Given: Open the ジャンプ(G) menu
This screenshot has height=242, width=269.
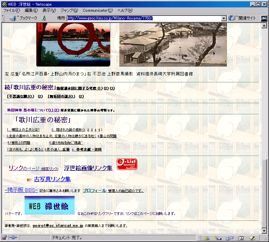Looking at the screenshot, I should pos(69,10).
